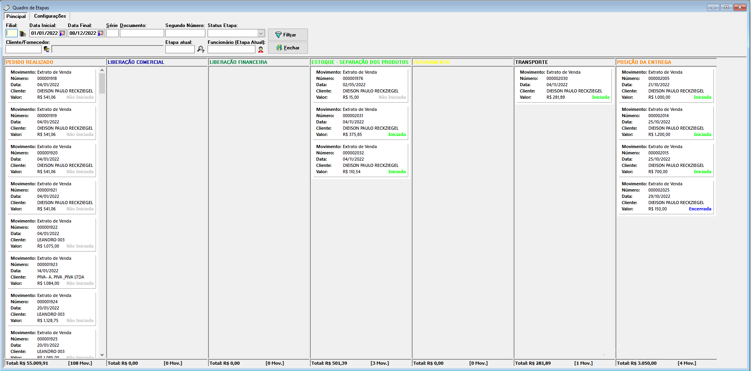Open the Data Inicial calendar picker
Screen dimensions: 751x371
(62, 33)
